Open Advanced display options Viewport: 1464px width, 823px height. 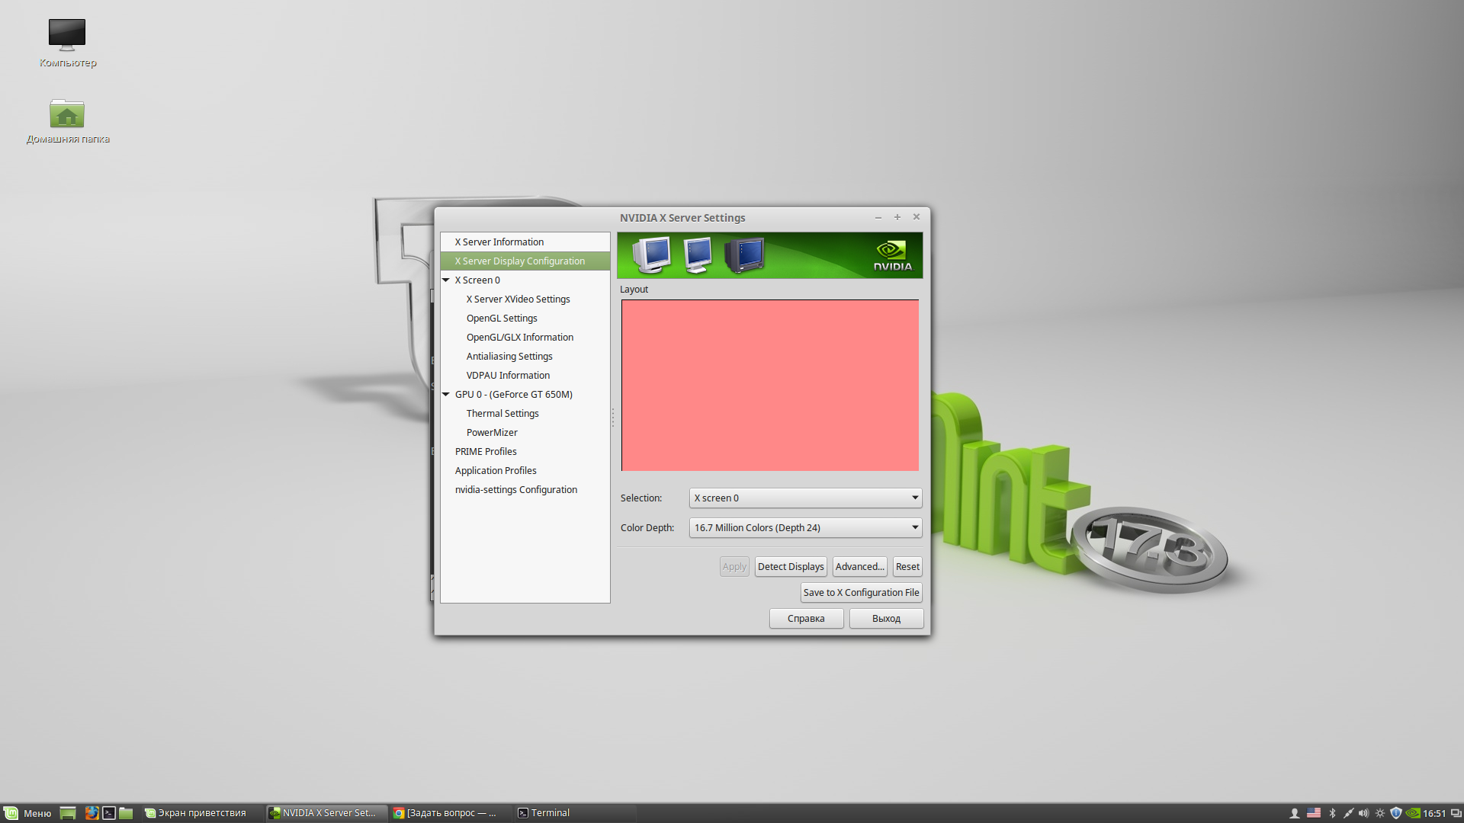click(859, 566)
